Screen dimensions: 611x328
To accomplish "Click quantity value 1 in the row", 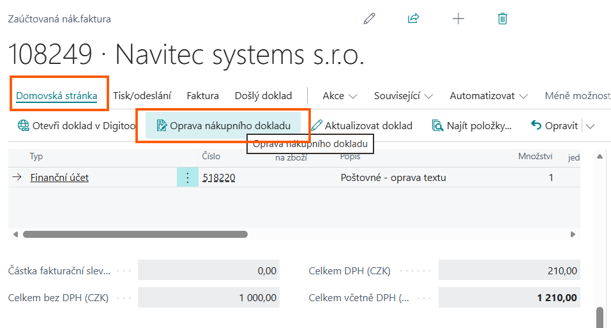I will click(x=551, y=178).
